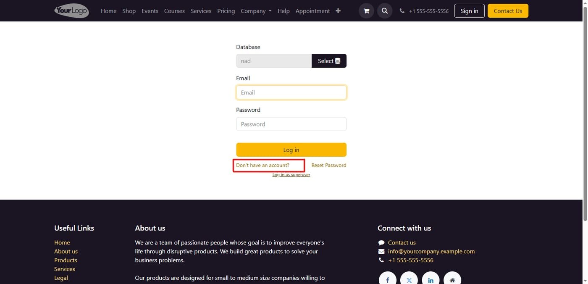Click the search magnifier icon
This screenshot has width=588, height=284.
point(385,11)
